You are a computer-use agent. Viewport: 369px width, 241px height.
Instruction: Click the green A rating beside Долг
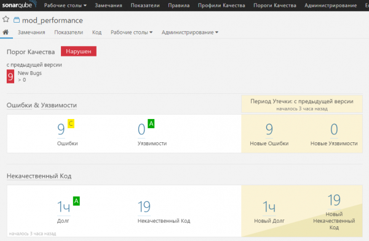coord(76,201)
